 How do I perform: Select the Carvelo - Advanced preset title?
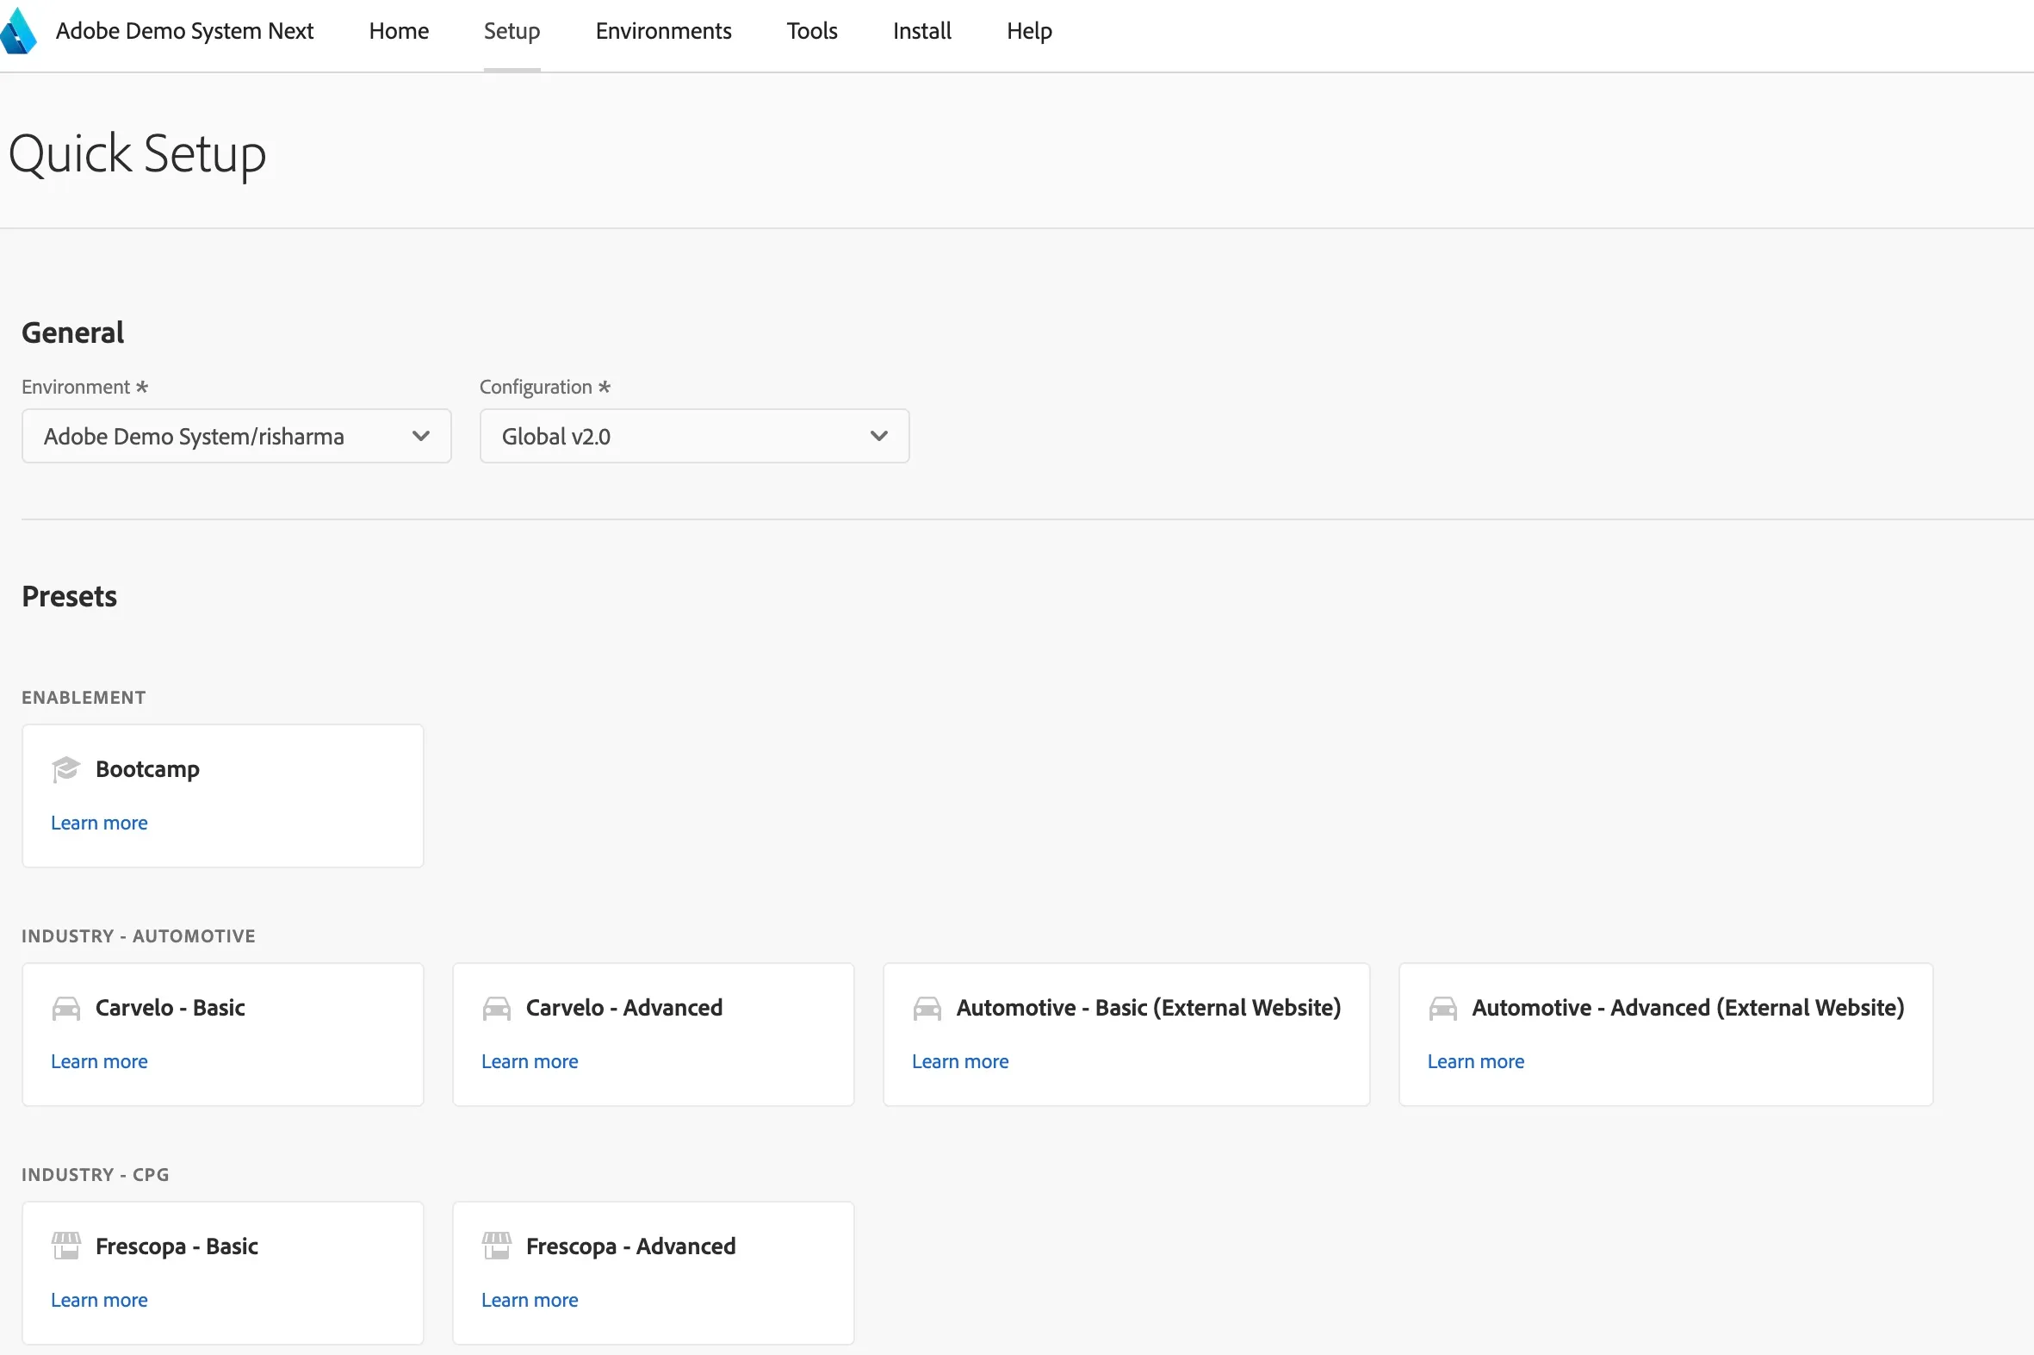(624, 1008)
